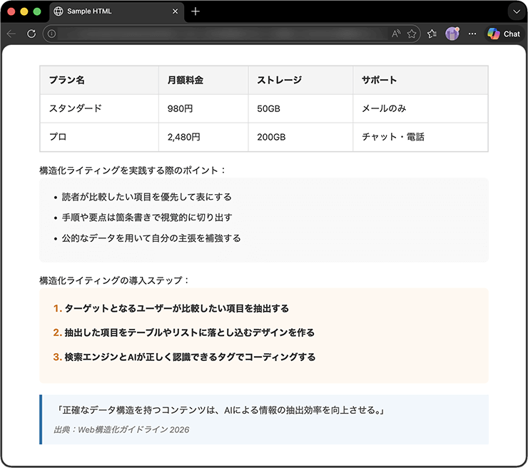Viewport: 528px width, 468px height.
Task: Click step 1 ターゲットとなるユーザー text
Action: point(177,308)
